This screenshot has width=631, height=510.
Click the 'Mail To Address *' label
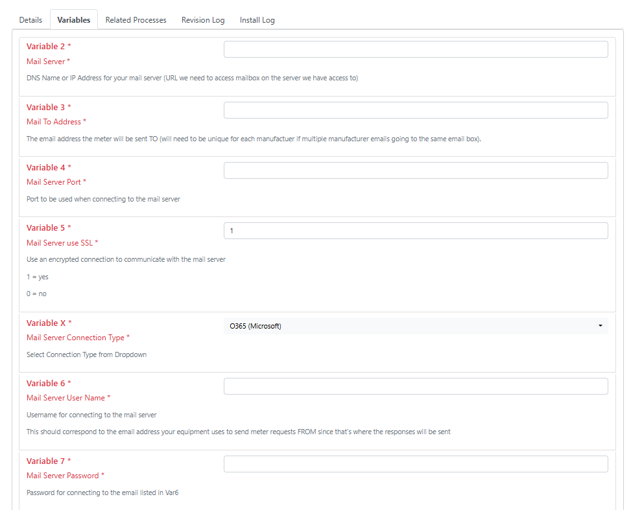(x=56, y=122)
